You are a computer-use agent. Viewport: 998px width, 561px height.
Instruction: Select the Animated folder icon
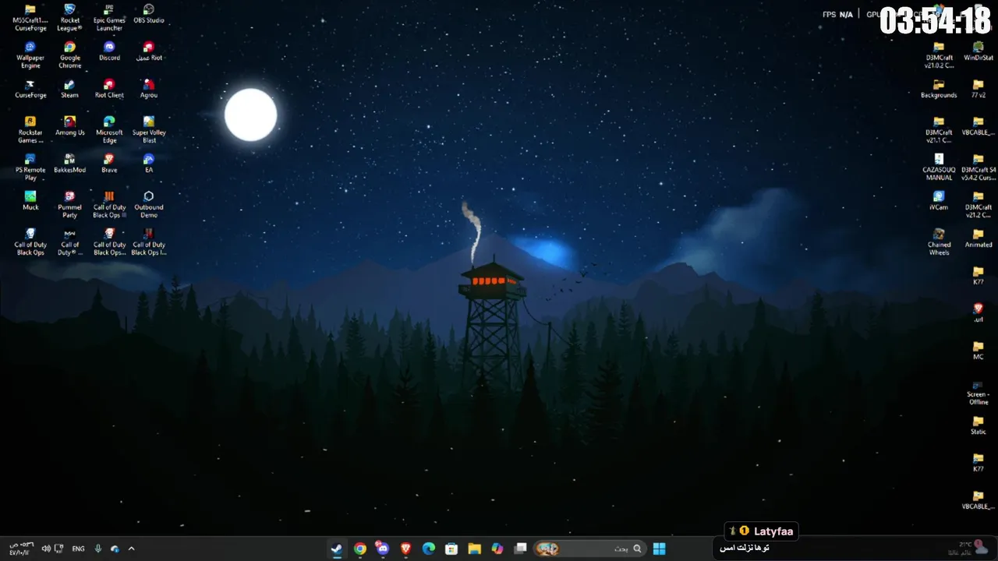click(978, 239)
